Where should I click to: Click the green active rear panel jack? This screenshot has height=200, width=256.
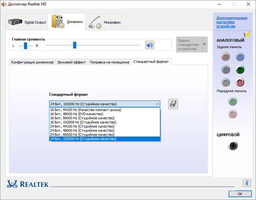tap(240, 70)
